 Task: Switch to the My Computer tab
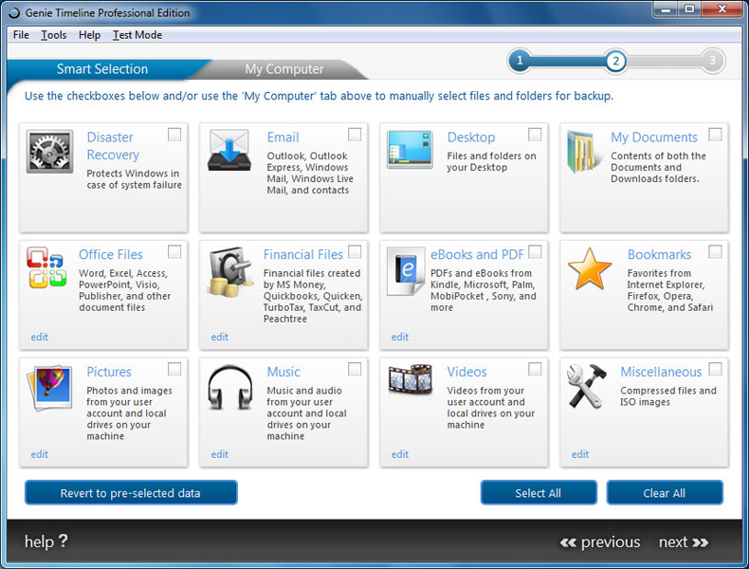coord(284,69)
